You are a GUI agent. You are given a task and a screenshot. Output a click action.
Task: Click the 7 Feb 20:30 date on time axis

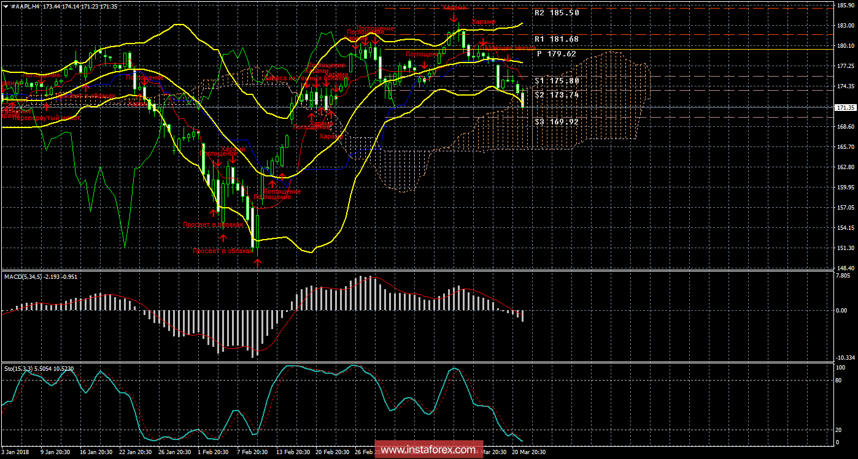tap(252, 452)
